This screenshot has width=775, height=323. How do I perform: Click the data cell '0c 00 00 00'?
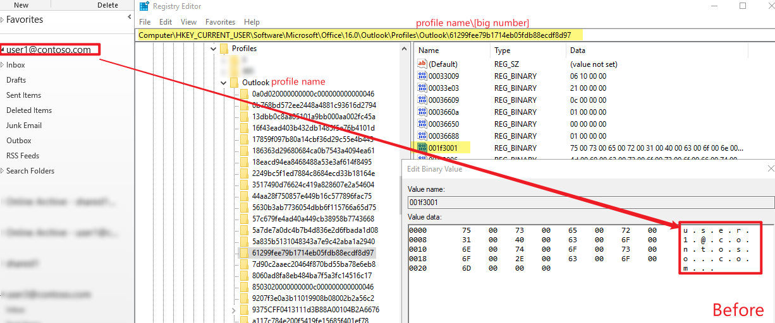(x=589, y=100)
